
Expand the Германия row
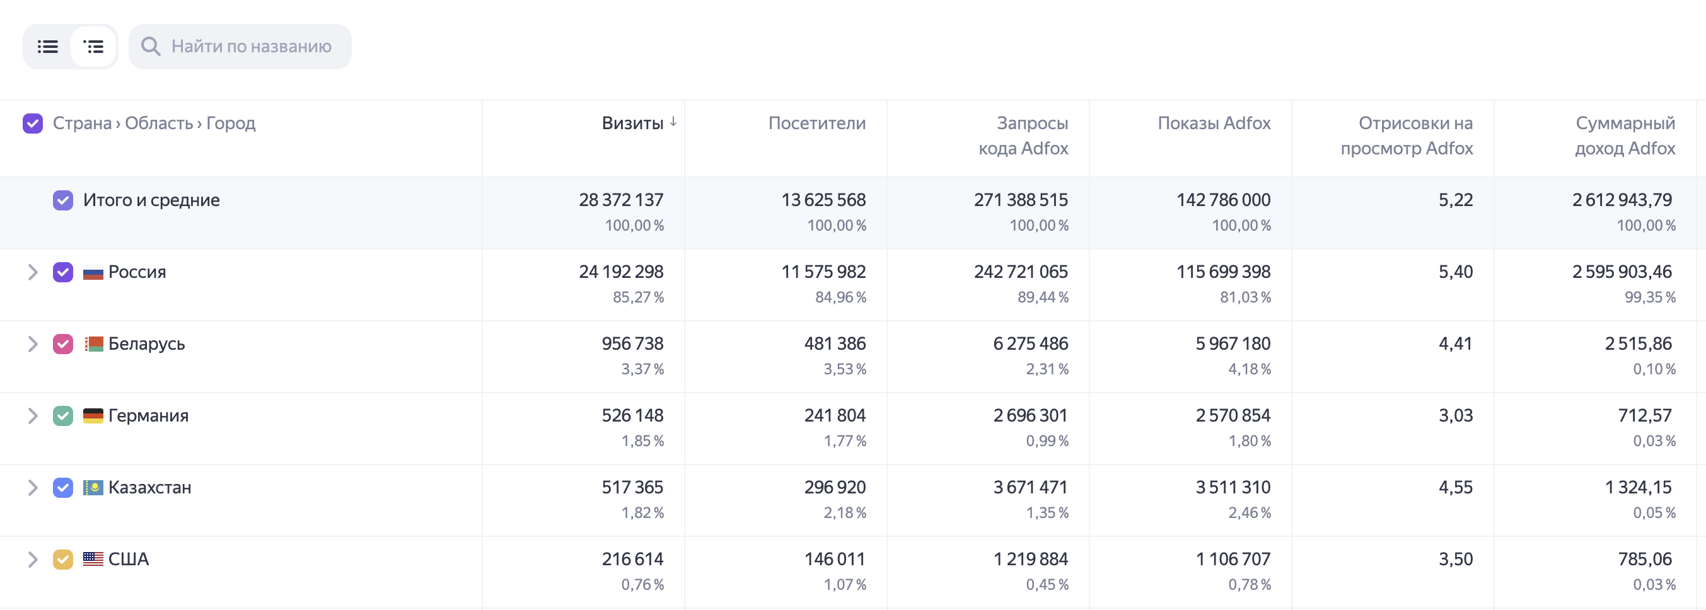[x=32, y=416]
